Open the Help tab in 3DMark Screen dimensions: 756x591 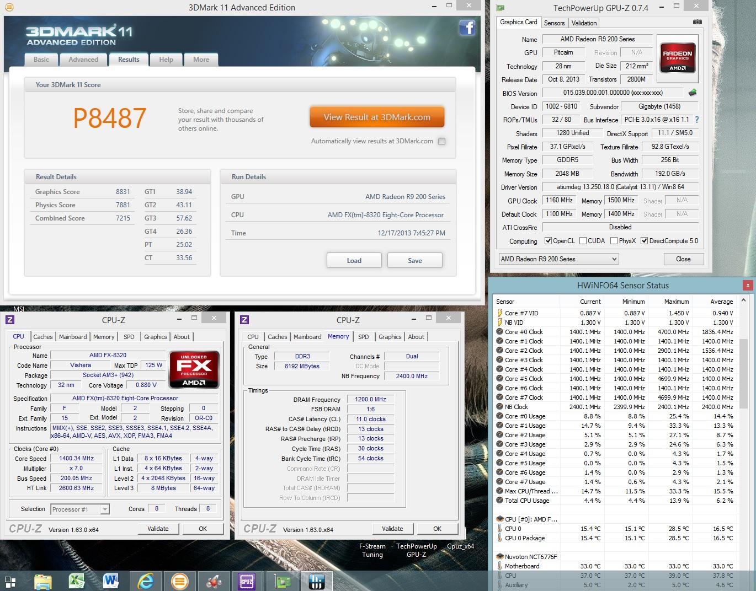166,60
